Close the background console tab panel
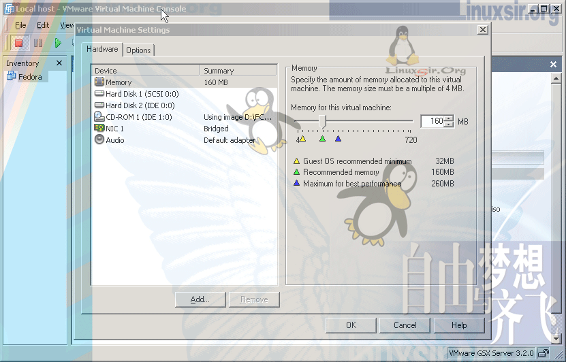Image resolution: width=566 pixels, height=362 pixels. point(553,64)
